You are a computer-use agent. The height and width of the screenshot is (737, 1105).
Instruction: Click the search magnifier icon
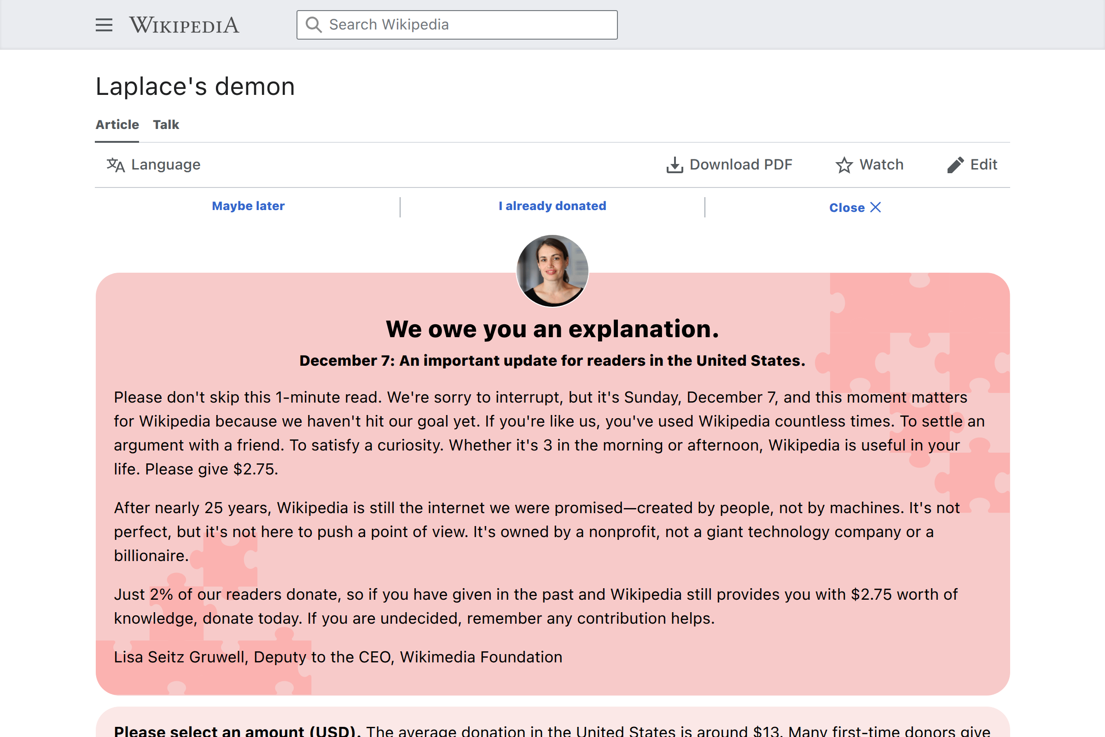point(314,24)
